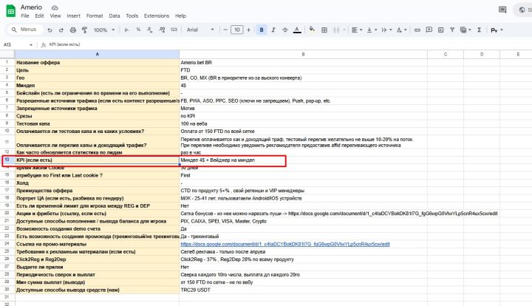Click the Redo arrow
This screenshot has width=532, height=306.
point(61,30)
